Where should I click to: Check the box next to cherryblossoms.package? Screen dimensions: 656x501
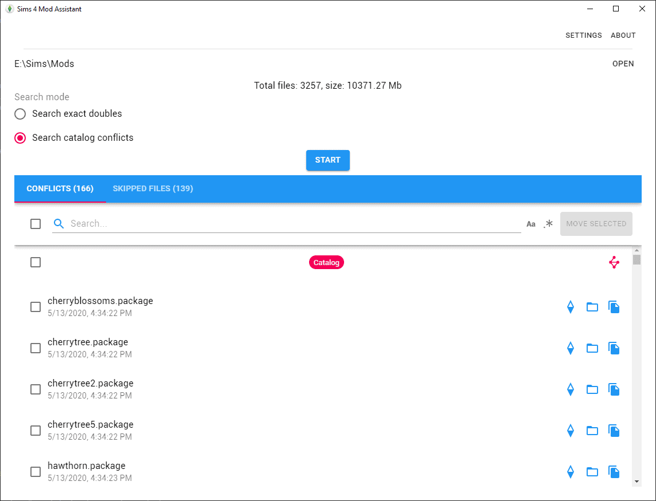[36, 307]
